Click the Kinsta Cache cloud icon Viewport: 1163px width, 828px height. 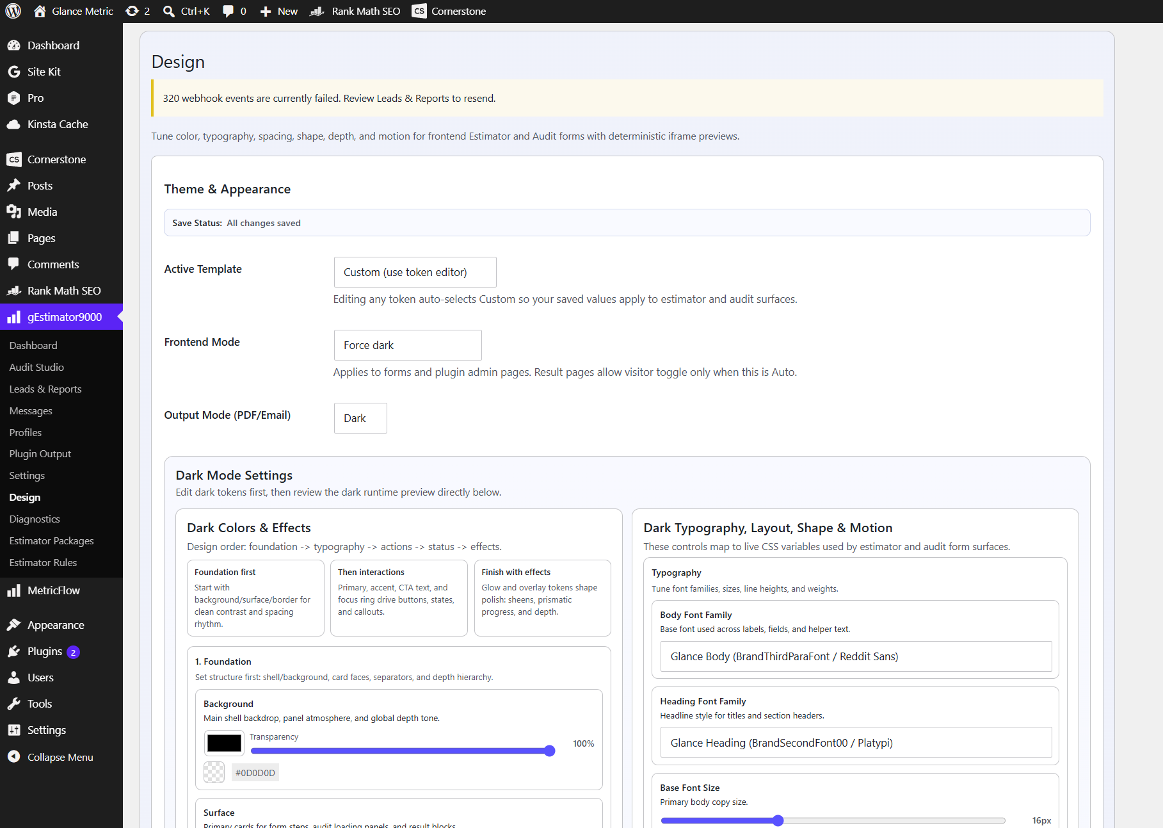(14, 124)
